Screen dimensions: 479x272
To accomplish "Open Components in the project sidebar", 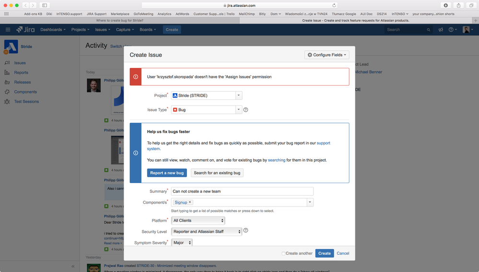I will click(25, 92).
